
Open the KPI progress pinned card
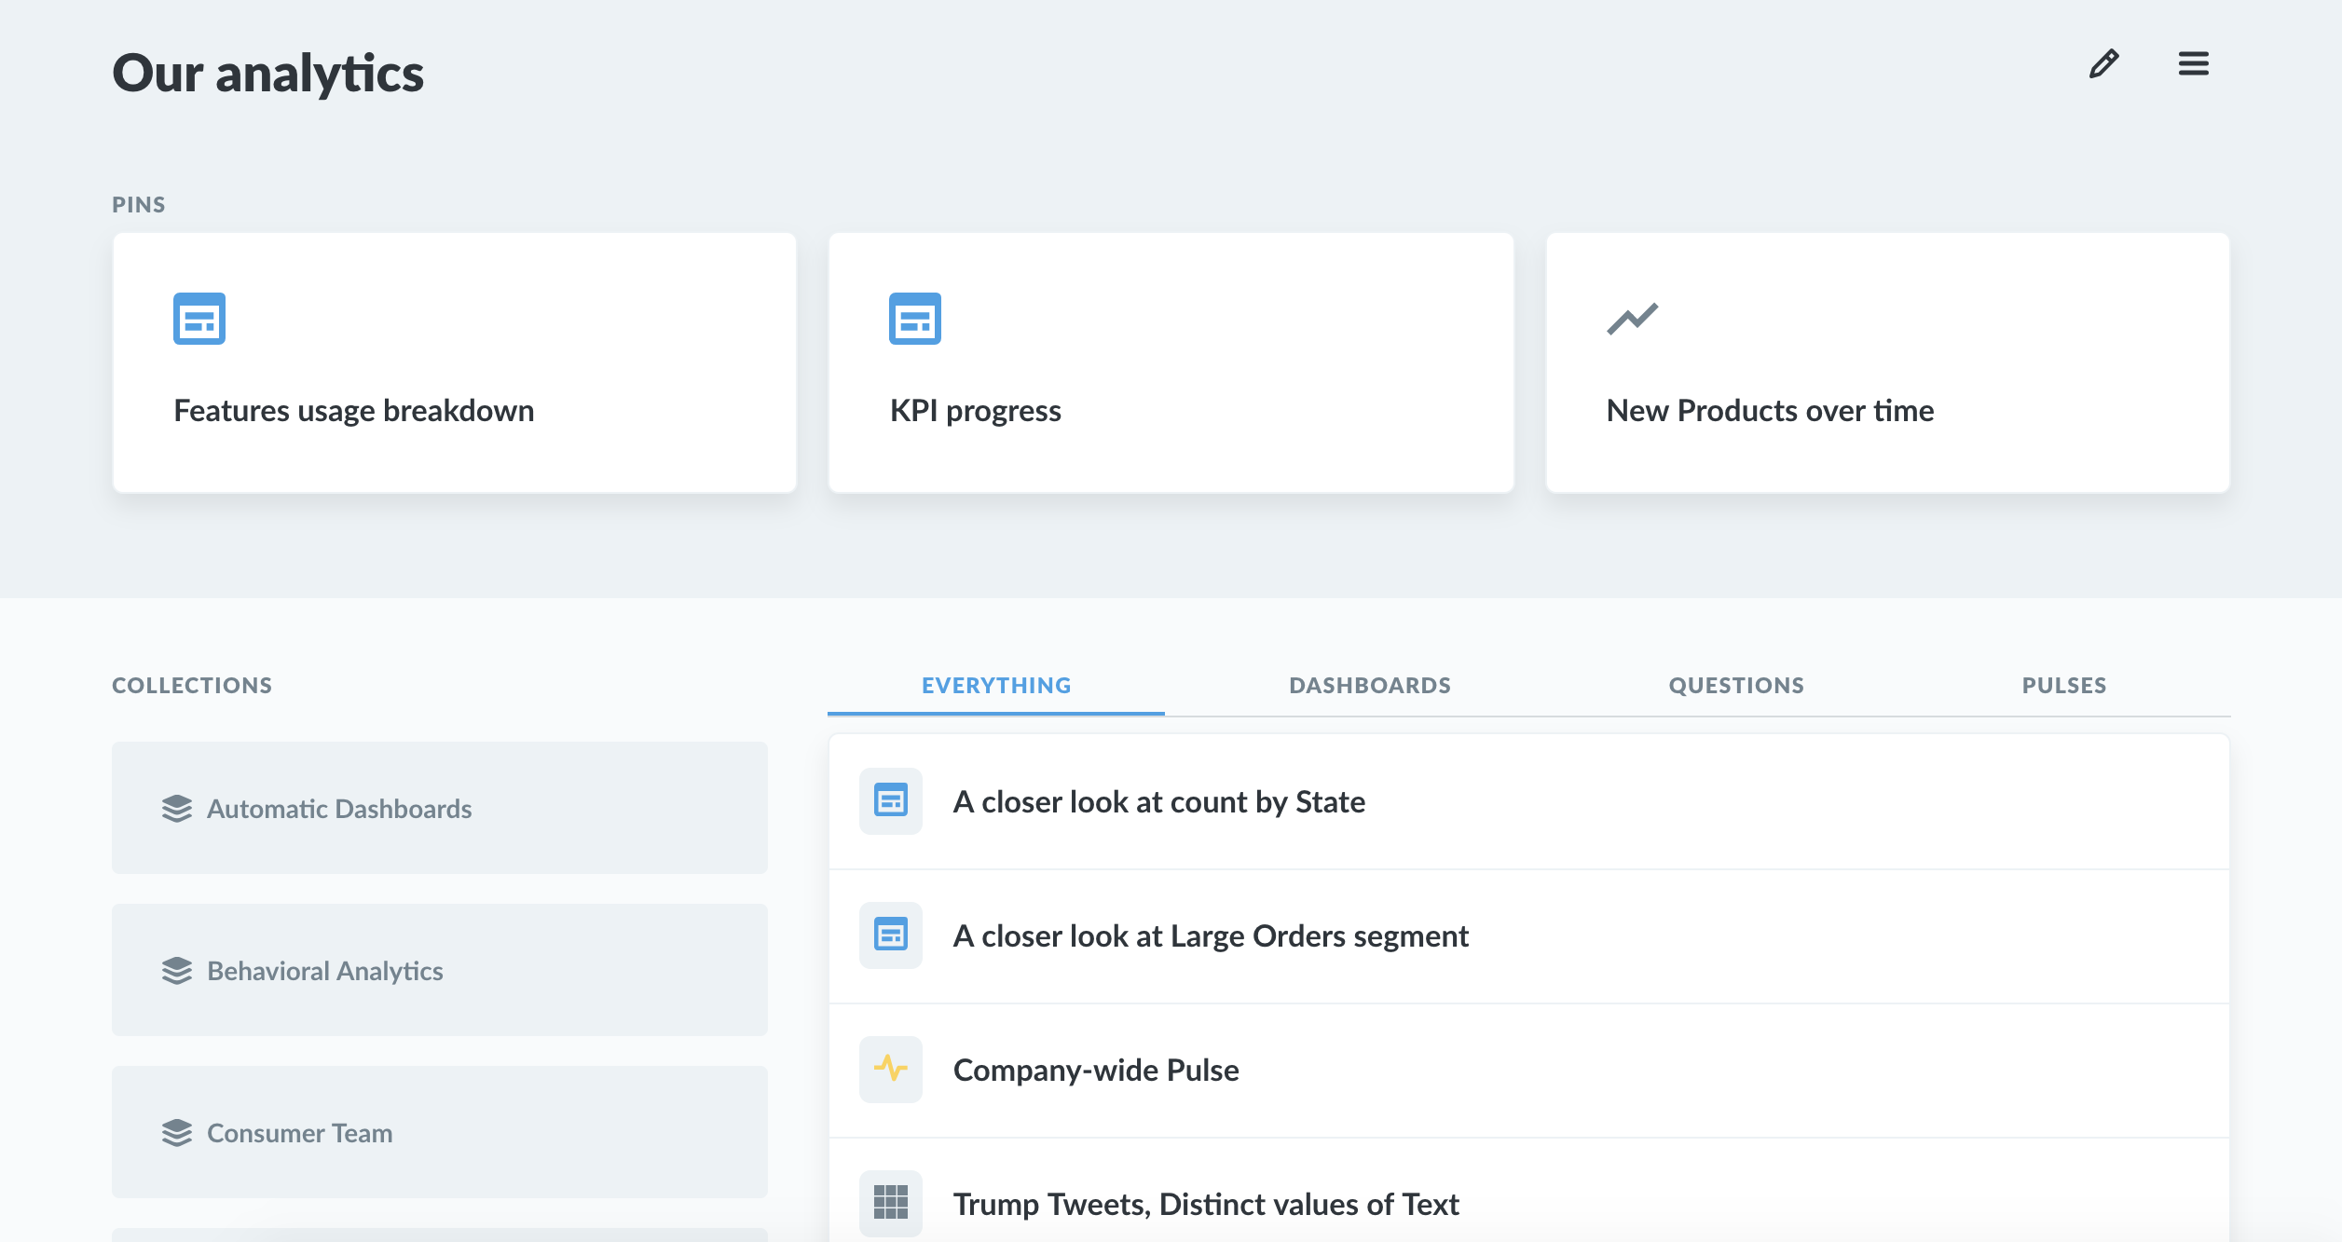975,411
